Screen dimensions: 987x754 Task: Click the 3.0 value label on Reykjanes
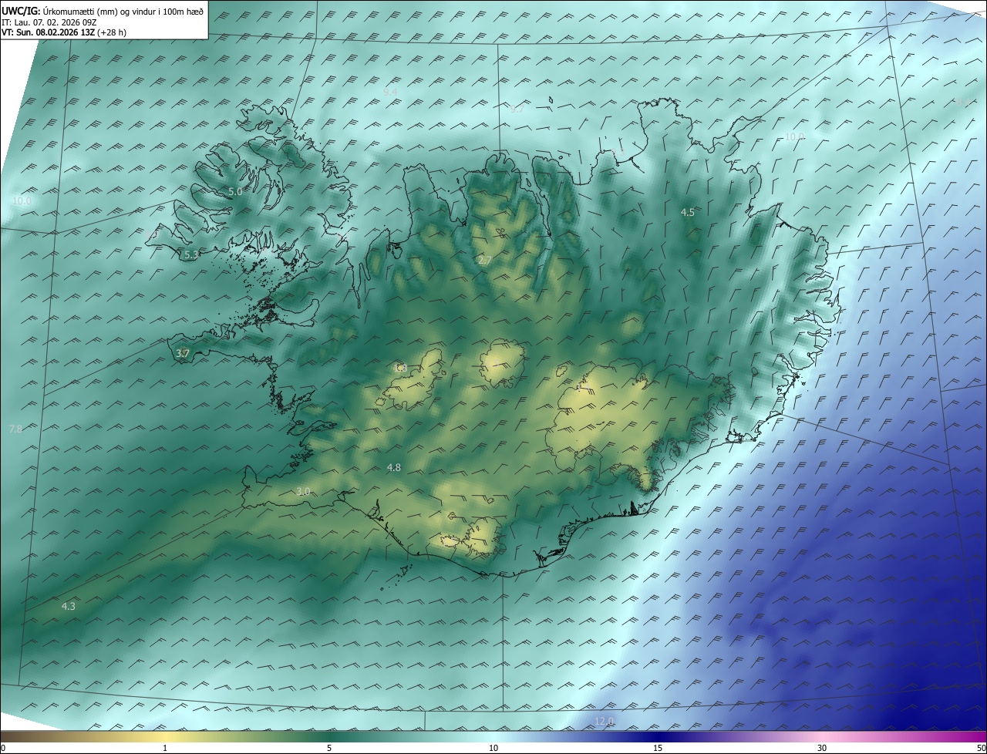pos(303,491)
